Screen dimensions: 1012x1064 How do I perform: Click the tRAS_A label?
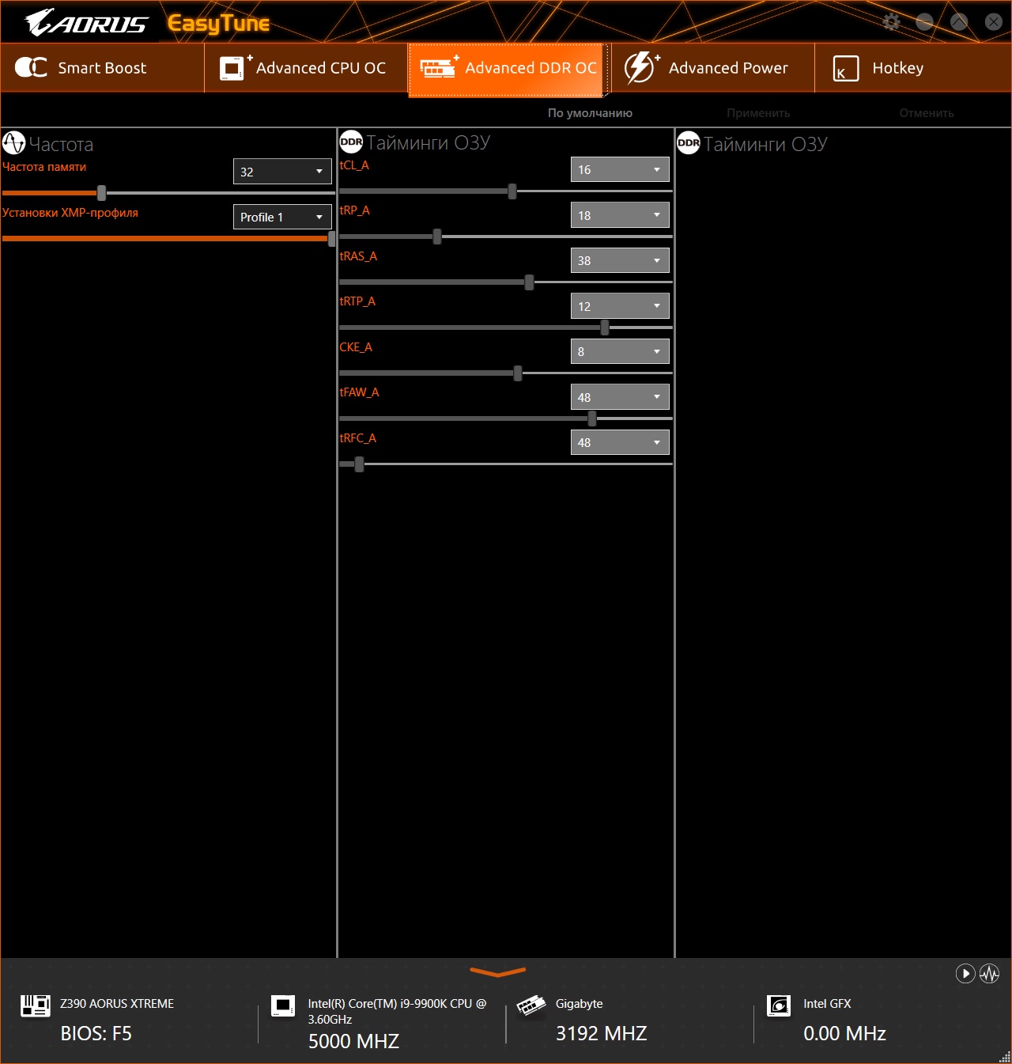coord(358,256)
